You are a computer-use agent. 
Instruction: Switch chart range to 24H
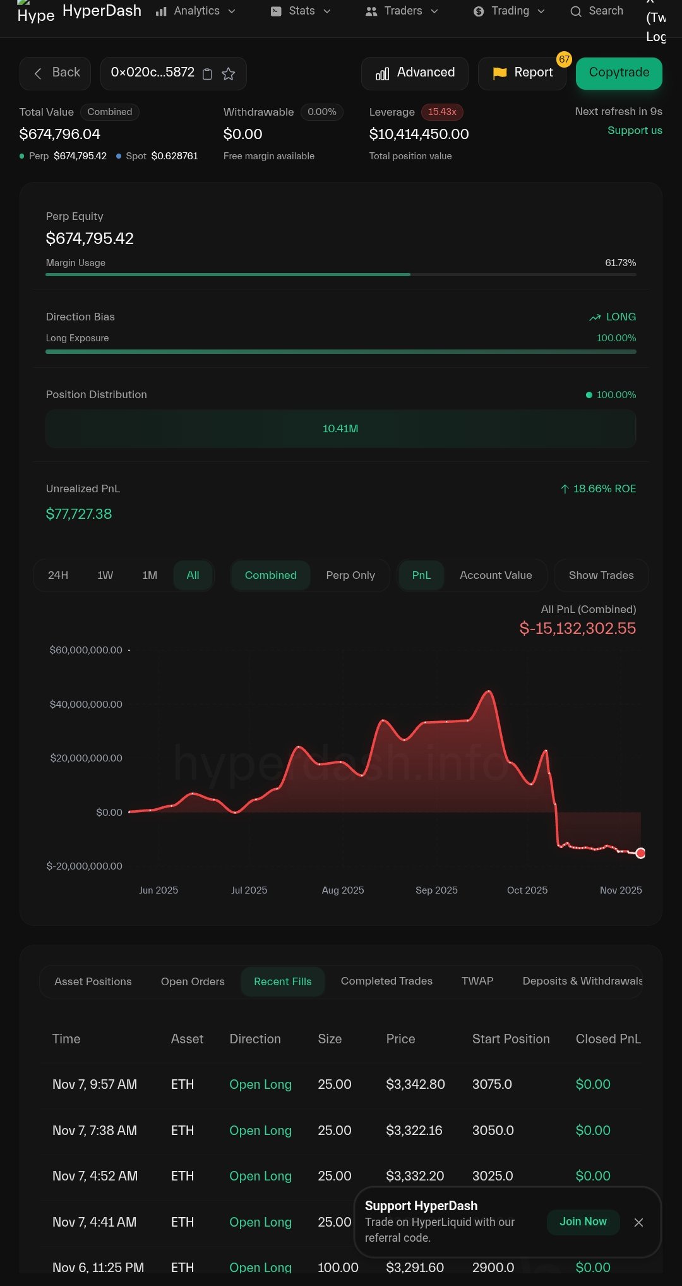click(x=58, y=575)
